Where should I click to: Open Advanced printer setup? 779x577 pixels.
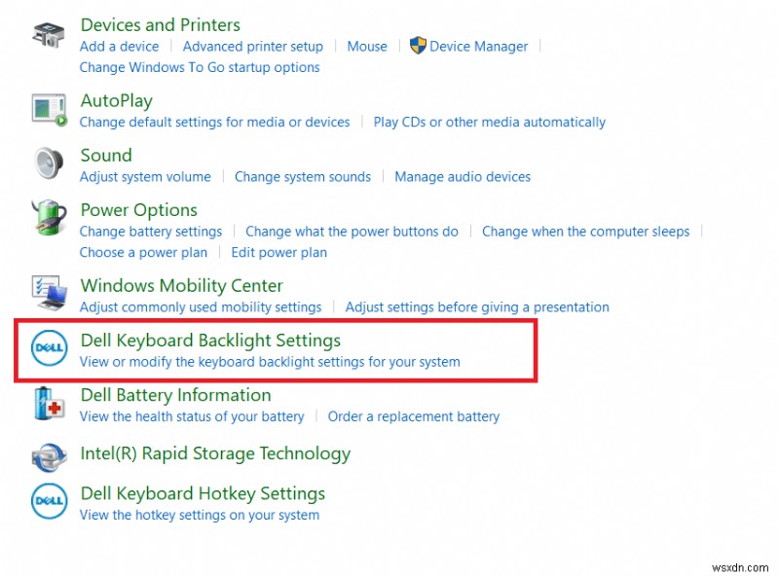click(253, 46)
